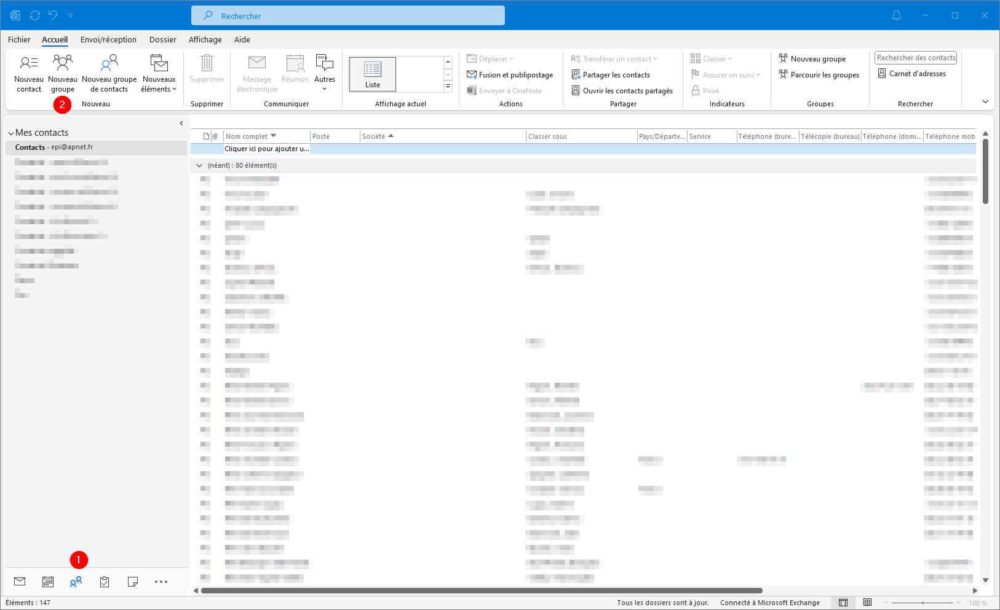
Task: Click the icon-type column header
Action: (206, 136)
